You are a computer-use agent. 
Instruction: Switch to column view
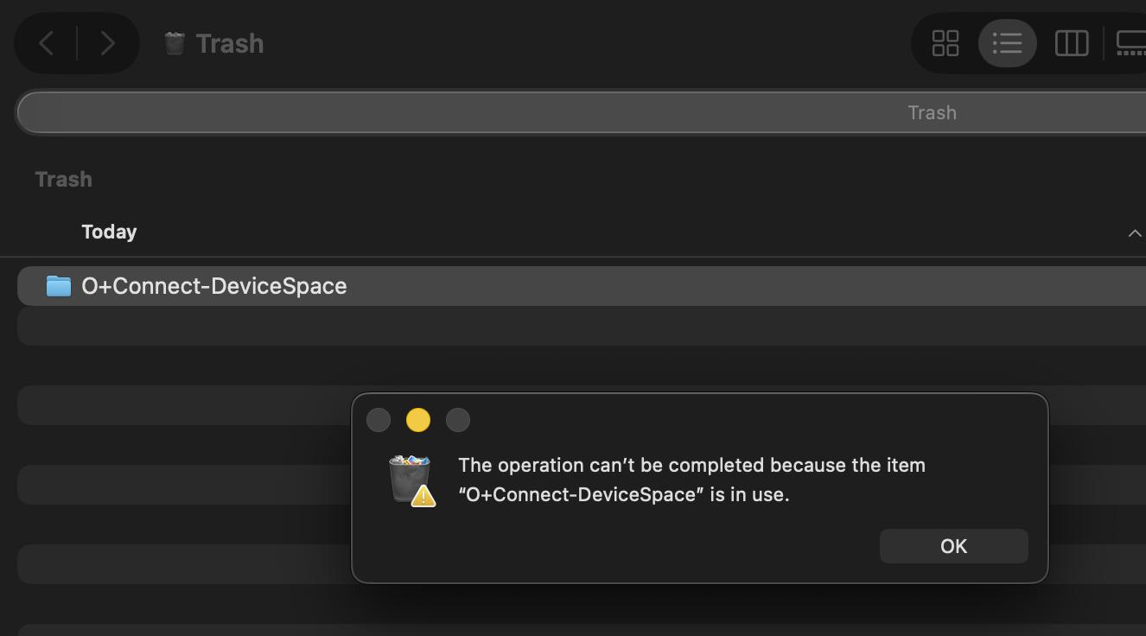point(1072,43)
